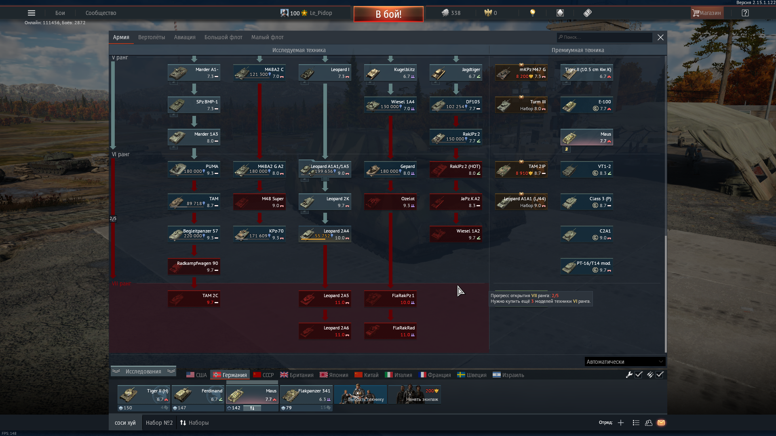Click the wrench auto-repair icon

tap(629, 375)
